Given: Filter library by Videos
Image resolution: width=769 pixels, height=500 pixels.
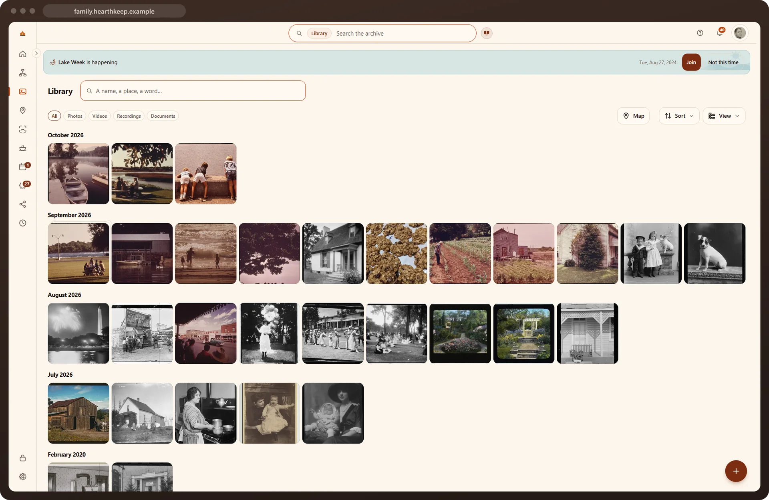Looking at the screenshot, I should tap(100, 116).
